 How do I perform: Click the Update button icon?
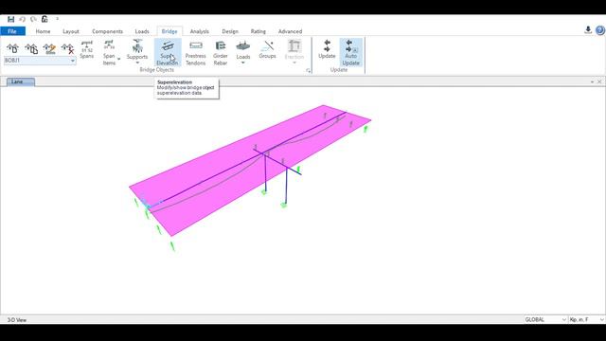327,49
